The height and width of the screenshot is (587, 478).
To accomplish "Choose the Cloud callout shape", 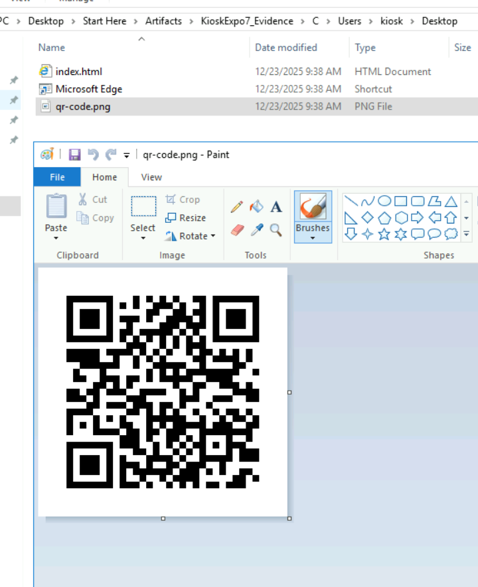I will pyautogui.click(x=451, y=234).
